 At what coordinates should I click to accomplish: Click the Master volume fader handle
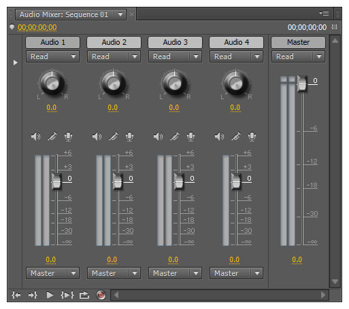pos(302,84)
